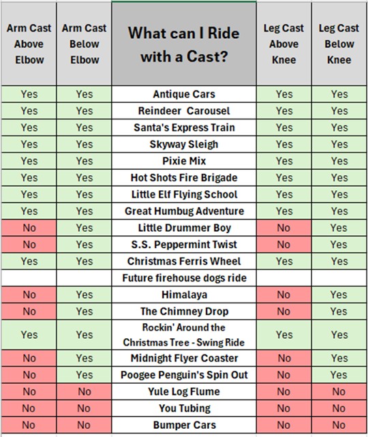This screenshot has width=368, height=437.
Task: Select the 'S.S. Peppermint Twist' cell
Action: (x=184, y=245)
